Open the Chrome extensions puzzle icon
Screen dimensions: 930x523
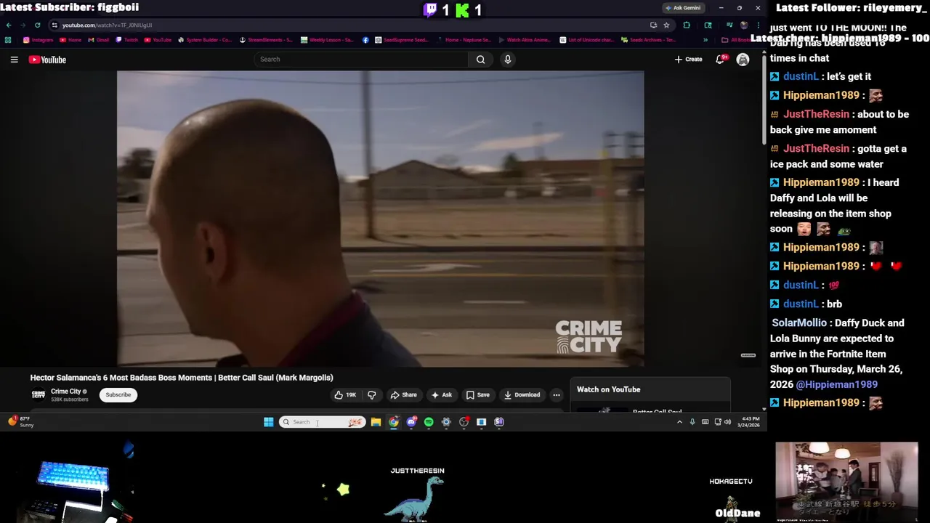coord(687,25)
